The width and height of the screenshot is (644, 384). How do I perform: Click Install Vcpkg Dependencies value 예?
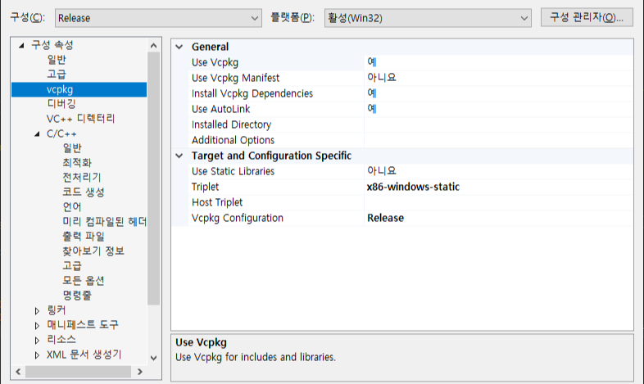coord(372,93)
